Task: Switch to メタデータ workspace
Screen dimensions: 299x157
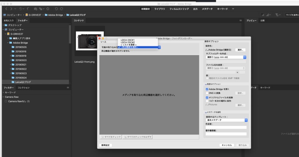Action: point(207,9)
